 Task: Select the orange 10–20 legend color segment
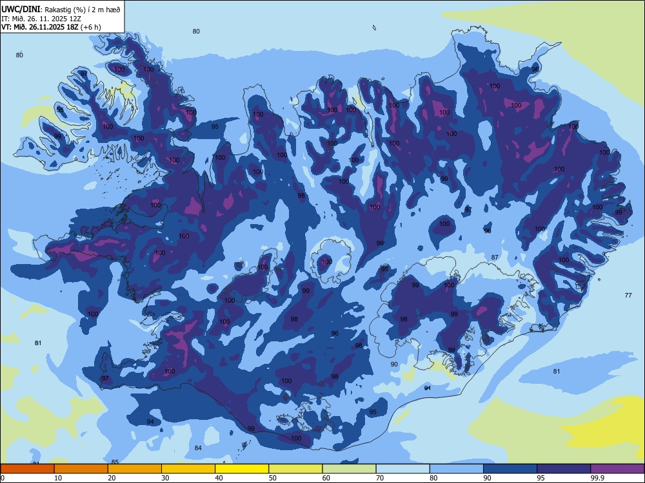[81, 469]
